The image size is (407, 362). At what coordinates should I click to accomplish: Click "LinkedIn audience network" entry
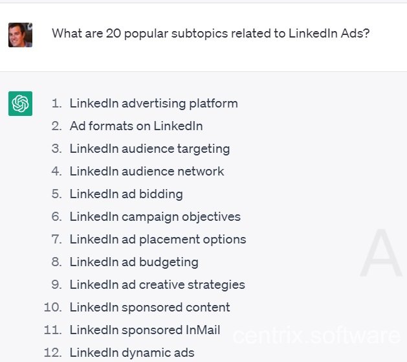tap(147, 172)
